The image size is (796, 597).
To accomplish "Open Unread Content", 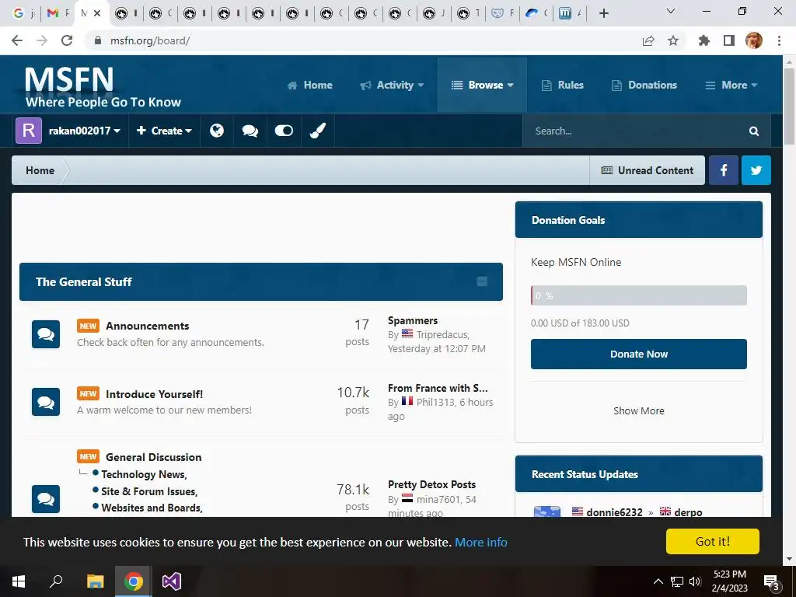I will coord(648,170).
